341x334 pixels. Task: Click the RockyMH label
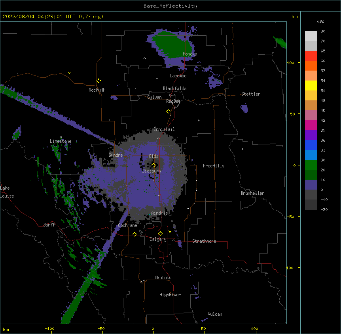[97, 90]
